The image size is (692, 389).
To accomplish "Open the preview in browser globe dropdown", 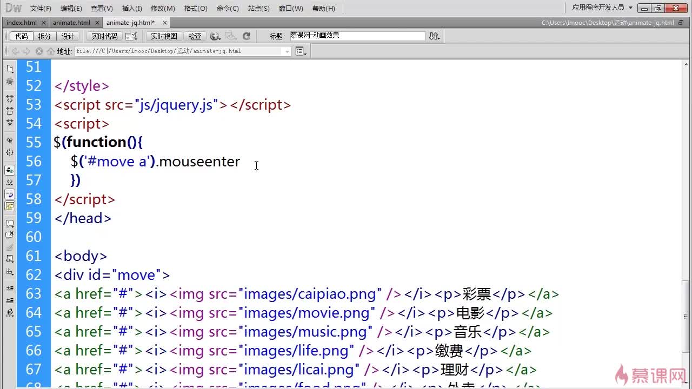I will click(x=215, y=36).
